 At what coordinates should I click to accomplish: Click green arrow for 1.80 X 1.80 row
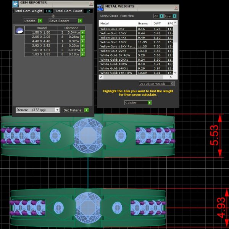(x=83, y=32)
